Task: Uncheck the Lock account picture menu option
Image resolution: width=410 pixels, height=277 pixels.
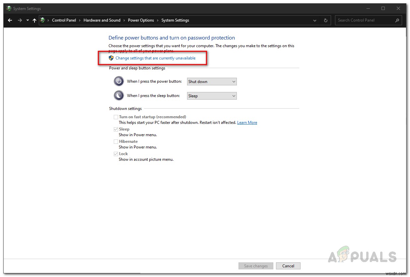Action: tap(116, 153)
